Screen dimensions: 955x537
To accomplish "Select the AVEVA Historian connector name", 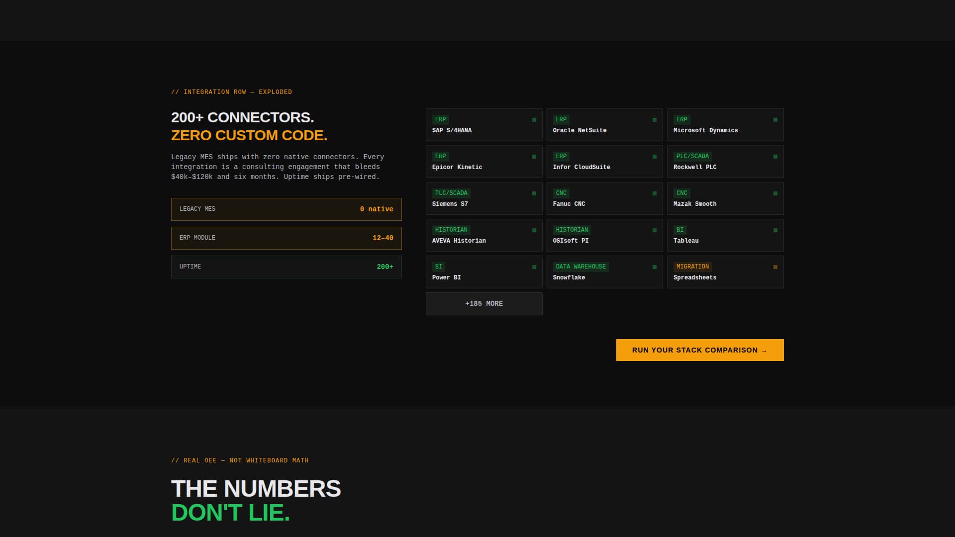I will (459, 241).
